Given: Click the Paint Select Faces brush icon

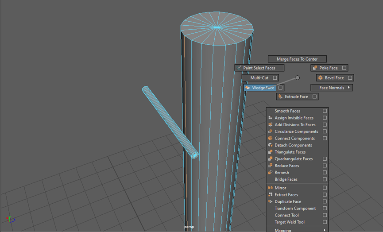Looking at the screenshot, I should click(239, 68).
